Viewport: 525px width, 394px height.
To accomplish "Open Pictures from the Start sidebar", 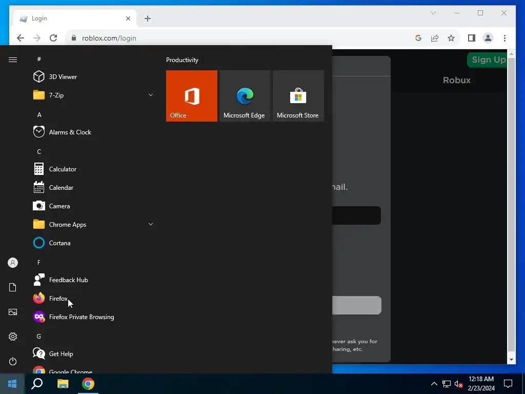I will pos(13,312).
